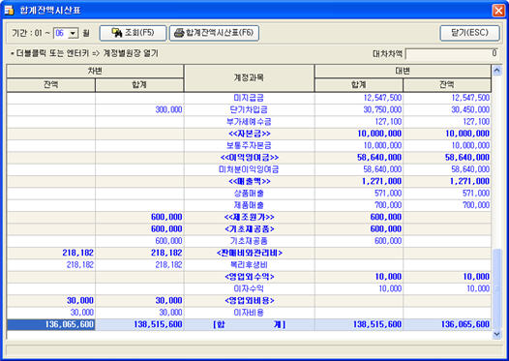Click the 닫기(ESC) button
The width and height of the screenshot is (509, 361).
tap(469, 33)
